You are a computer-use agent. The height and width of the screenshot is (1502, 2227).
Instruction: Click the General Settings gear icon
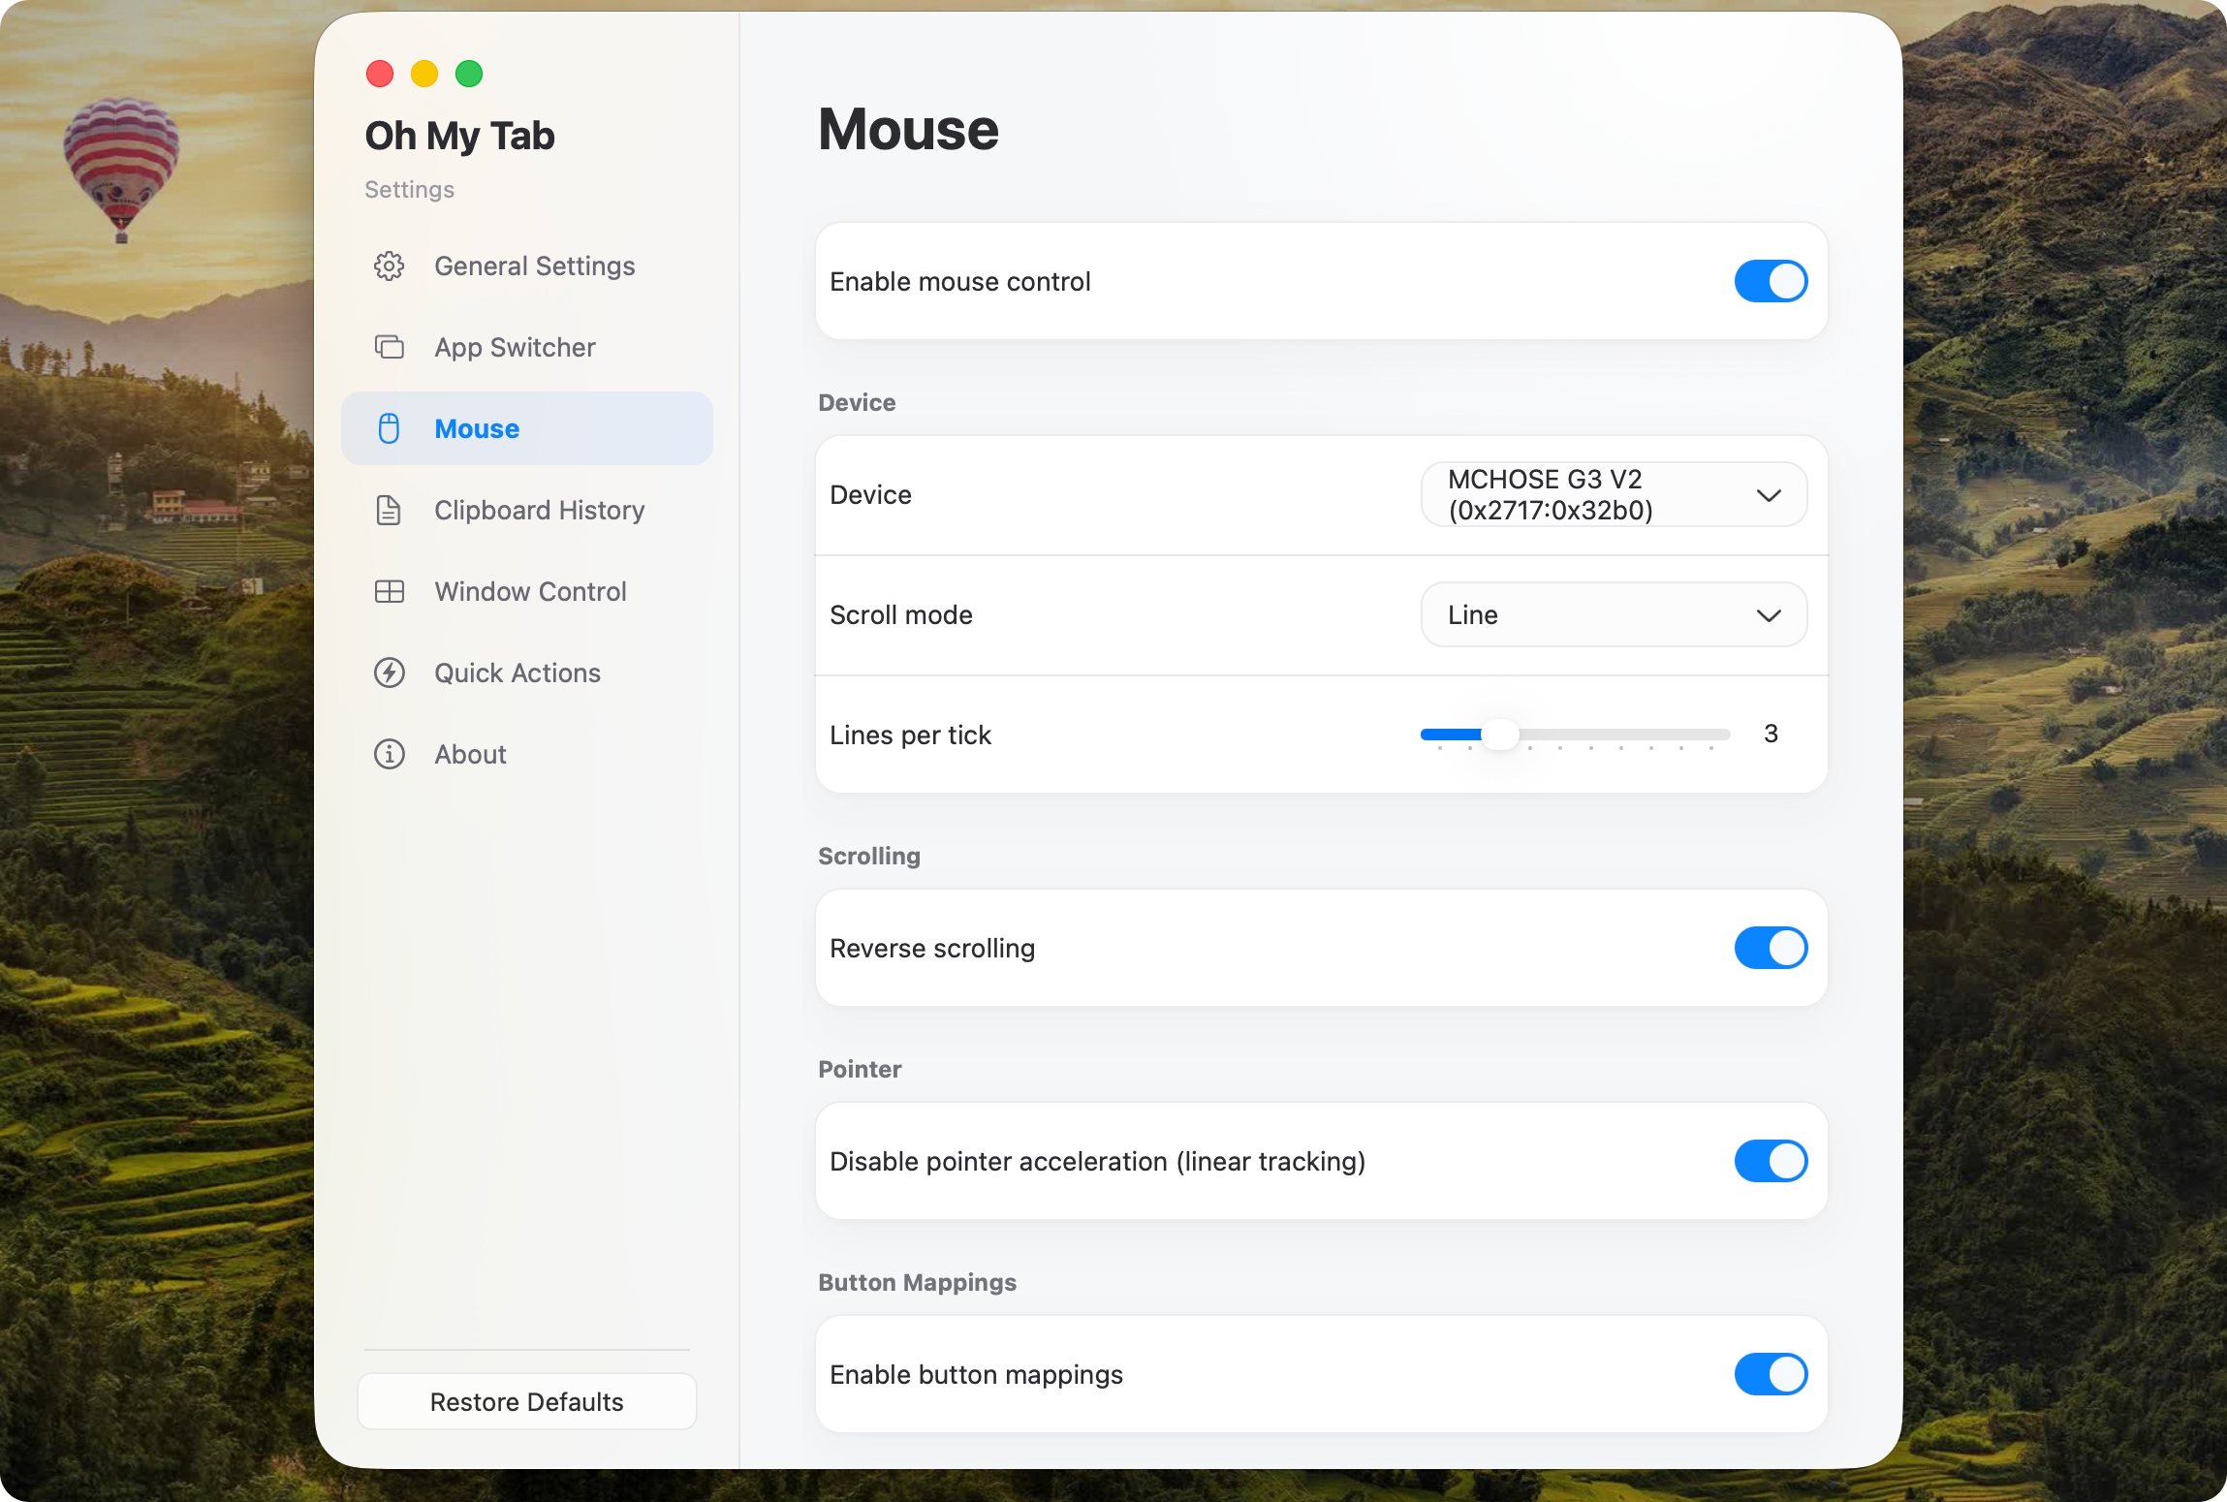click(389, 266)
